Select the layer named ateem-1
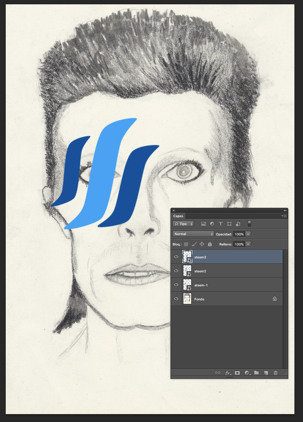Screen dimensions: 303x422 coord(201,285)
